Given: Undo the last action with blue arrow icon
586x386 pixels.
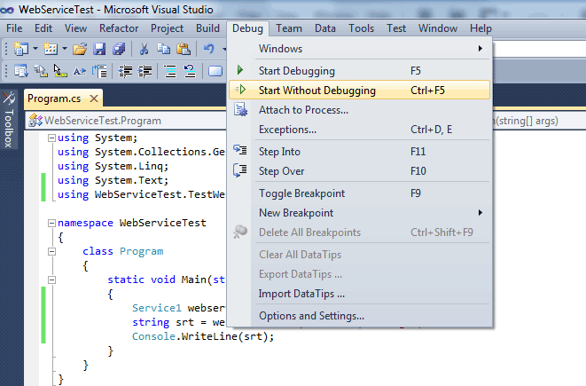Looking at the screenshot, I should [x=208, y=49].
